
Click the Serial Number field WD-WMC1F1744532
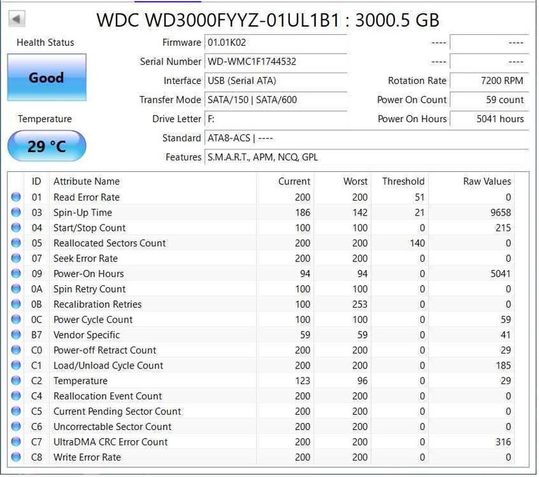coord(276,62)
